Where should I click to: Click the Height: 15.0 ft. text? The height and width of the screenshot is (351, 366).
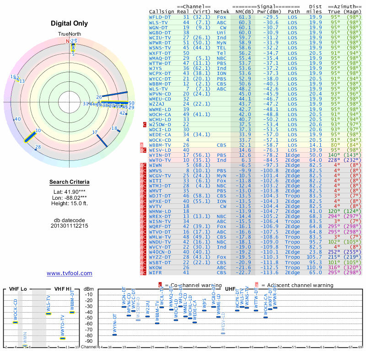70,203
